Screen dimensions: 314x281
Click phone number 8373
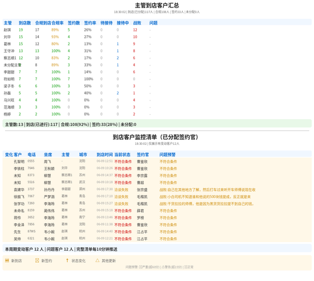(x=31, y=175)
